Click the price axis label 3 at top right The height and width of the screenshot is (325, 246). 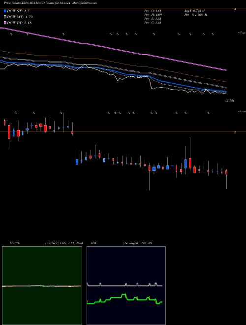click(x=235, y=9)
